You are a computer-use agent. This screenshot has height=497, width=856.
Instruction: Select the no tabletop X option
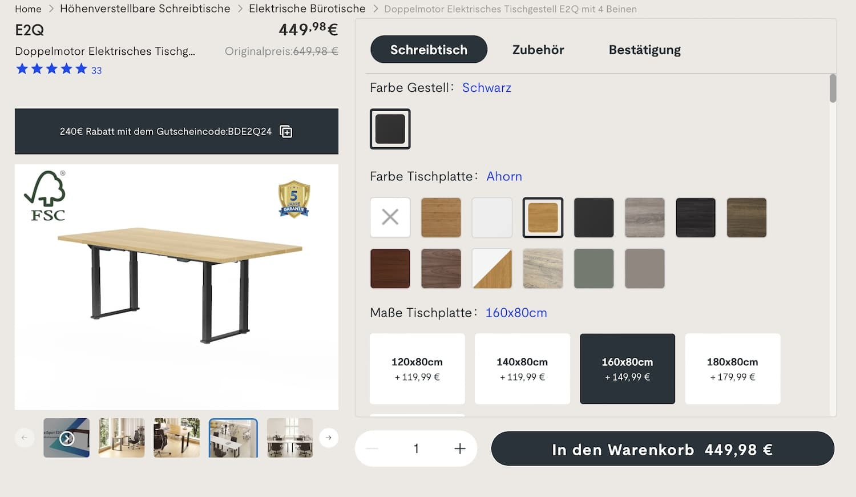tap(390, 217)
